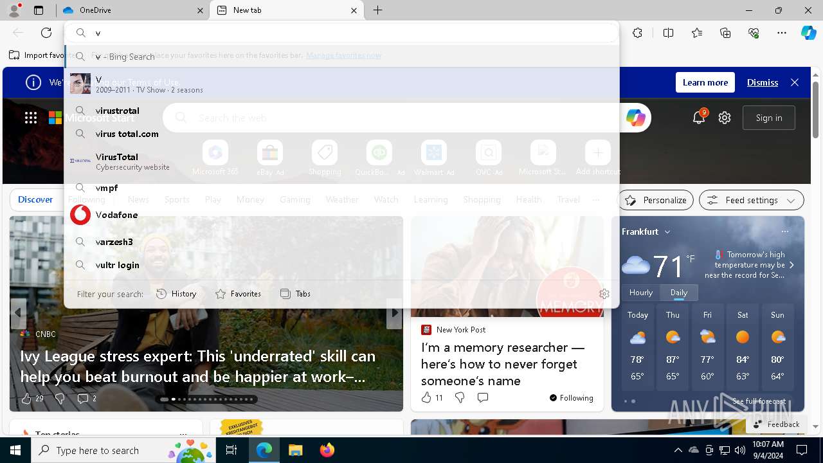The width and height of the screenshot is (823, 463).
Task: Switch weather to Hourly view
Action: point(641,293)
